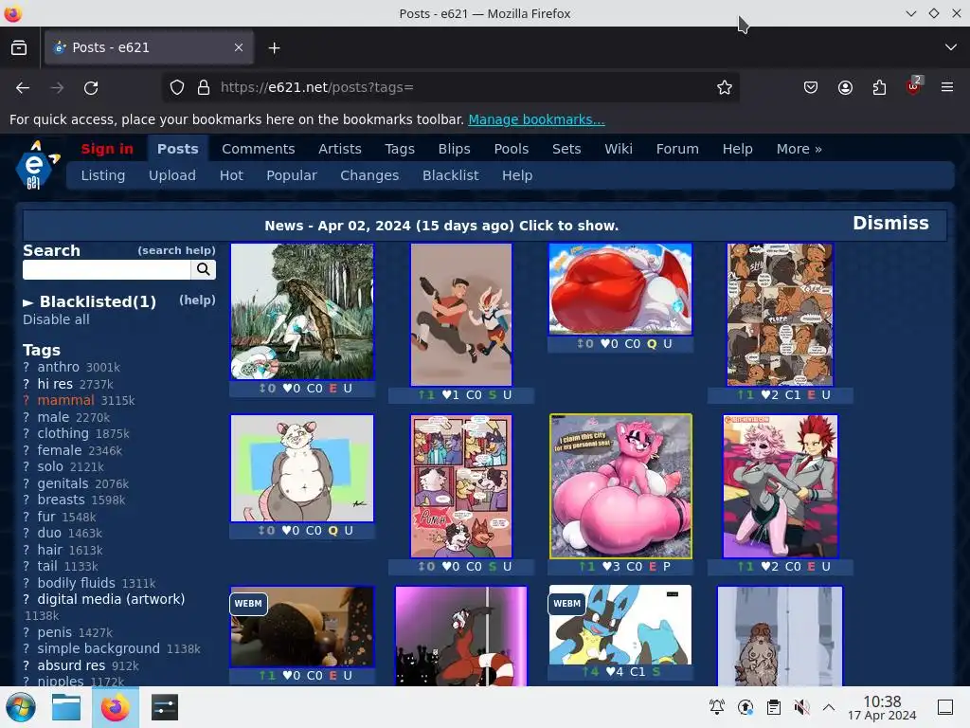970x728 pixels.
Task: Expand the news banner by clicking its headline
Action: pyautogui.click(x=441, y=226)
